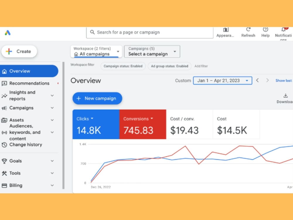The image size is (293, 220).
Task: Expand Insights and reports section
Action: click(52, 96)
